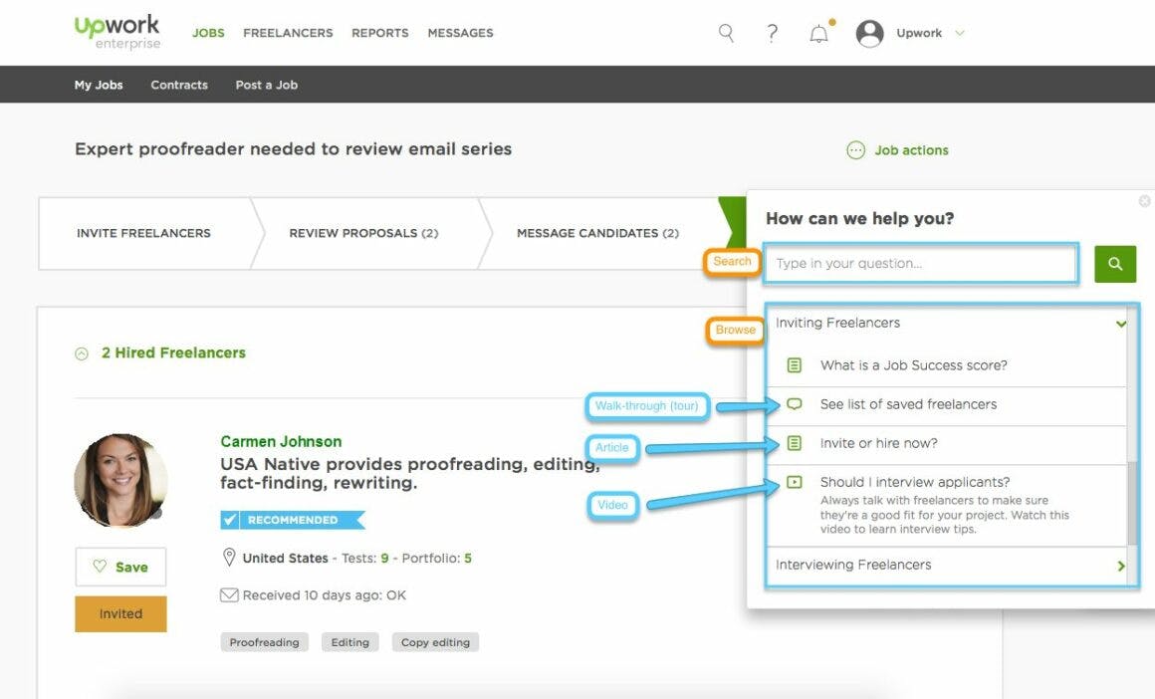Select the REVIEW PROPOSALS (2) step
Image resolution: width=1155 pixels, height=699 pixels.
tap(363, 233)
